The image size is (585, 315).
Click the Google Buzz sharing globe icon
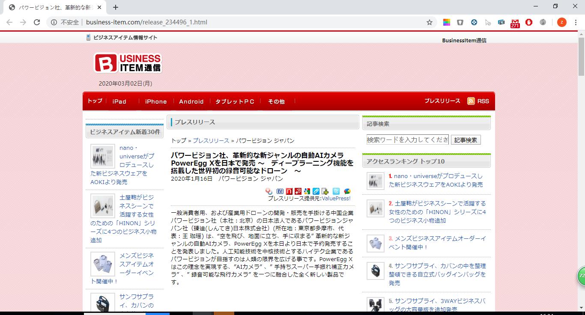coord(347,191)
